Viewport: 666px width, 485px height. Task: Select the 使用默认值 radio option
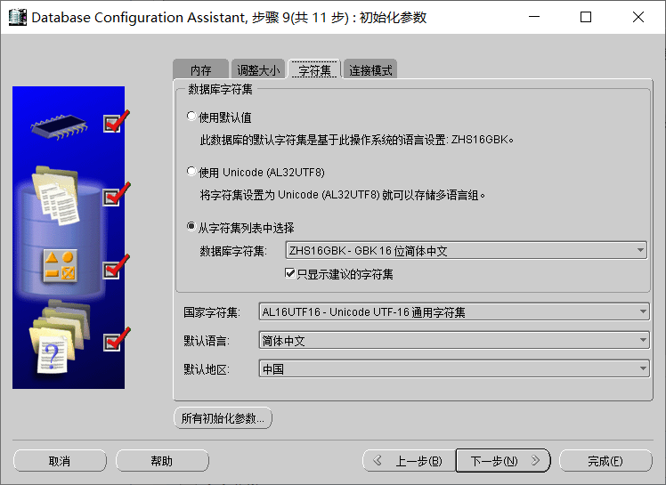191,117
